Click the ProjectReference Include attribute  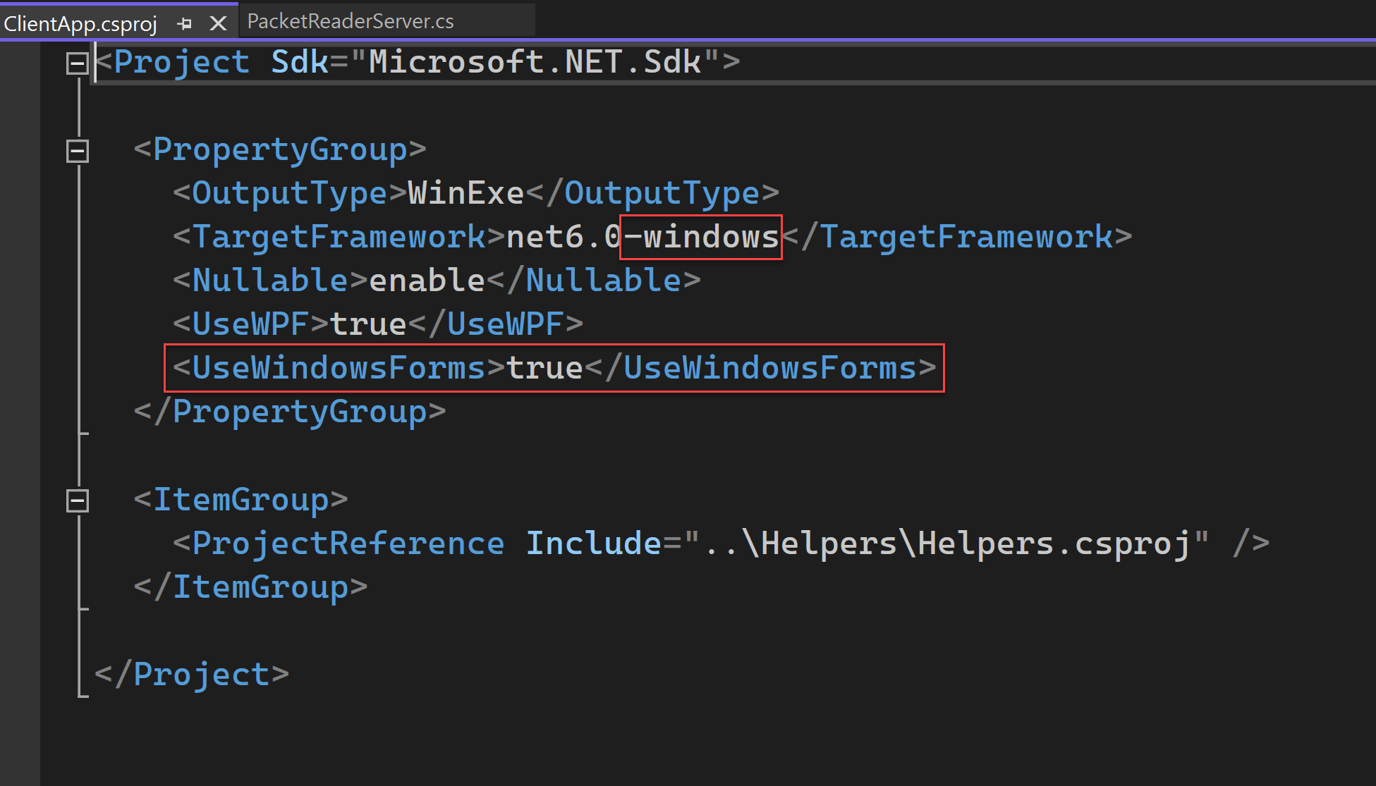tap(594, 541)
